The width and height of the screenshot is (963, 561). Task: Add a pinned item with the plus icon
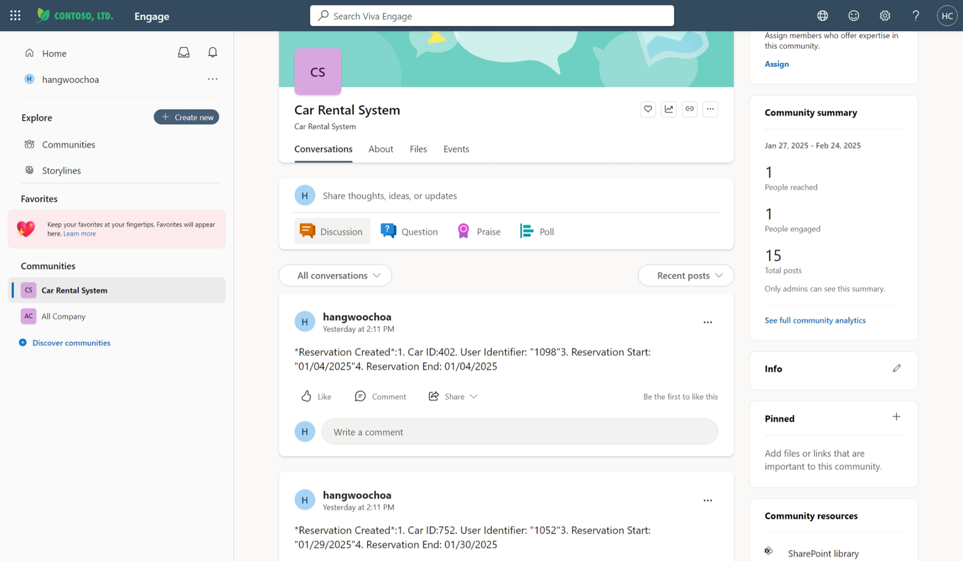896,417
